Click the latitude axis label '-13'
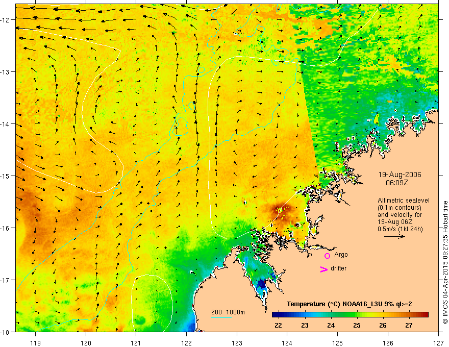Image resolution: width=449 pixels, height=347 pixels. click(x=6, y=71)
